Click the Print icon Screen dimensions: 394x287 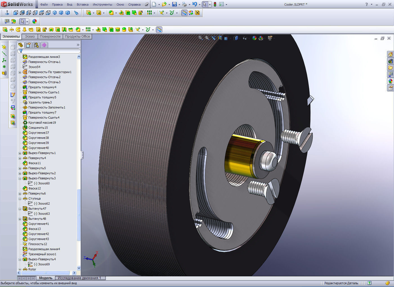184,4
